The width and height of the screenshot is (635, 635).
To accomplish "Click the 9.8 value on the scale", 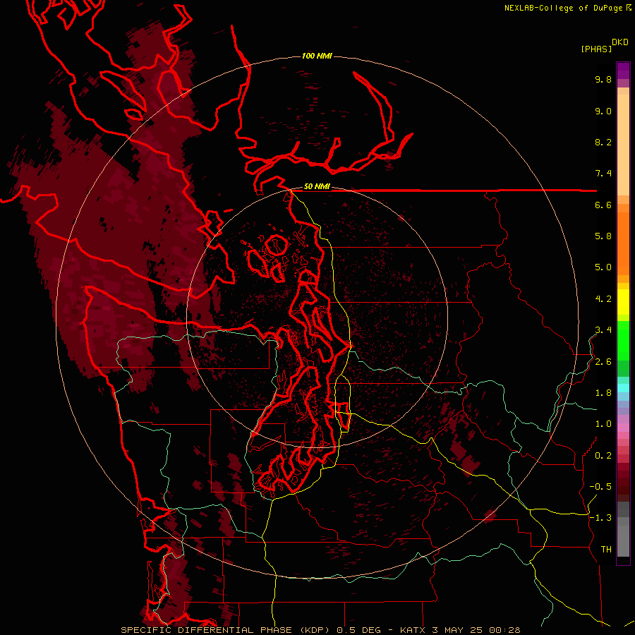I will [603, 79].
